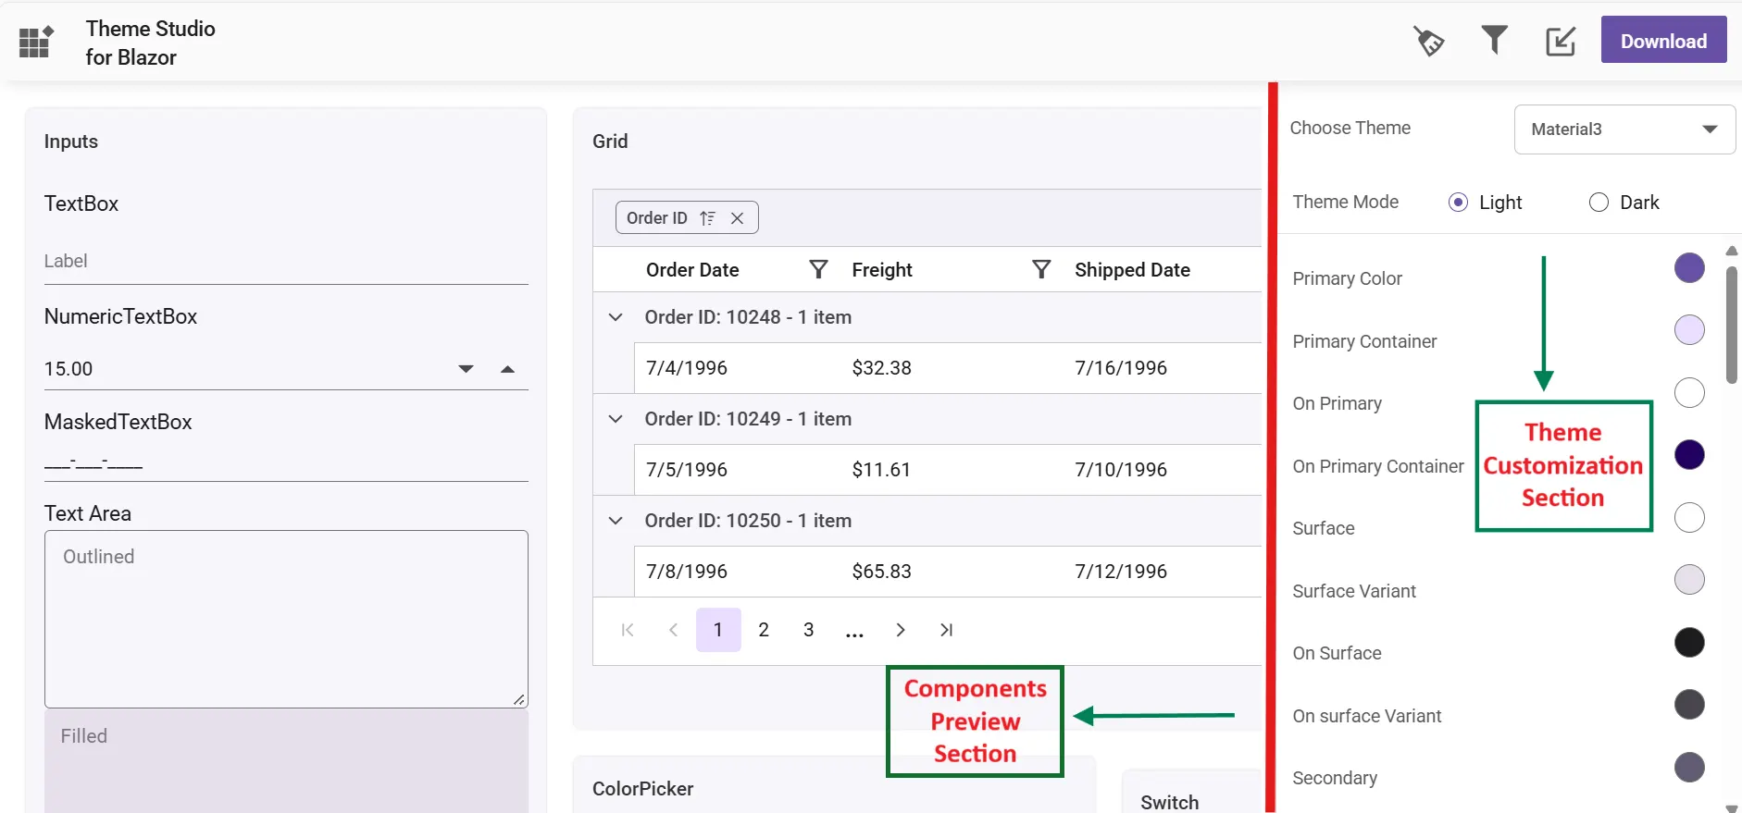Screen dimensions: 1742x813
Task: Go to page 3 in the grid pager
Action: [808, 630]
